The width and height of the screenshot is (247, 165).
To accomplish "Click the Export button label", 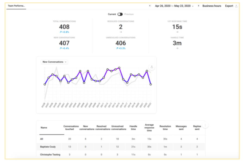I will pos(229,6).
